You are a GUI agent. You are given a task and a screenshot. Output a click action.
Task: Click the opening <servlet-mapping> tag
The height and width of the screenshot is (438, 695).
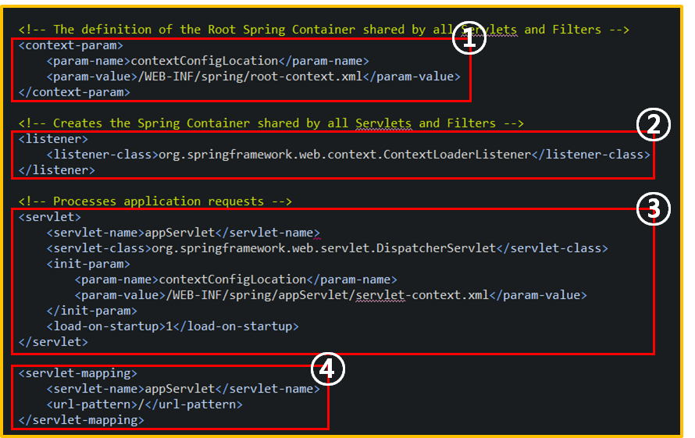pyautogui.click(x=77, y=373)
